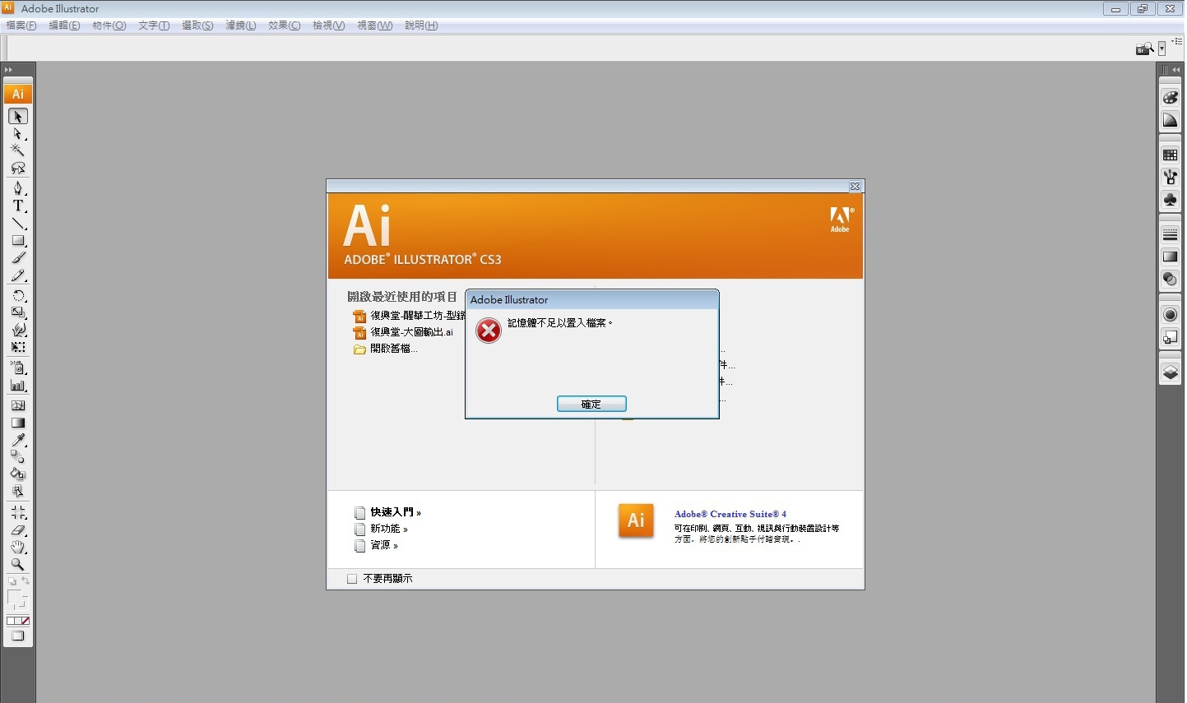1187x703 pixels.
Task: Activate the Free Transform tool
Action: pos(18,347)
